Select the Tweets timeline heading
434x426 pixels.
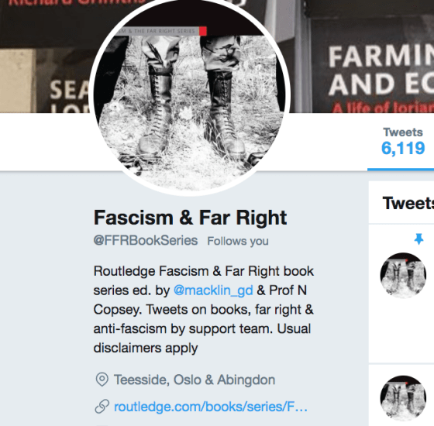[x=408, y=203]
